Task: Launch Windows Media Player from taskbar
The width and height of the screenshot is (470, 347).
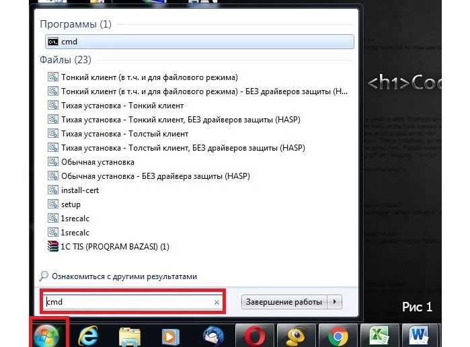Action: [x=171, y=336]
